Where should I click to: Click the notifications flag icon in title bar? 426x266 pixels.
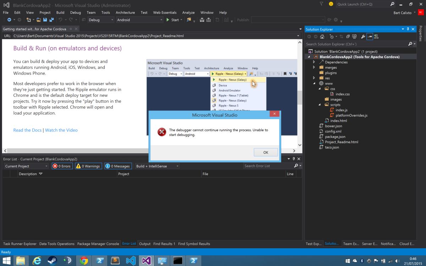point(321,4)
